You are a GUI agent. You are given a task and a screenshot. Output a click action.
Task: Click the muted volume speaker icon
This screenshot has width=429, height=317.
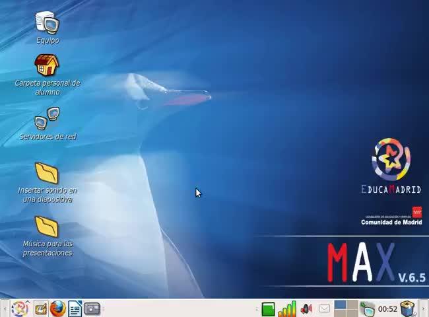[x=306, y=308]
